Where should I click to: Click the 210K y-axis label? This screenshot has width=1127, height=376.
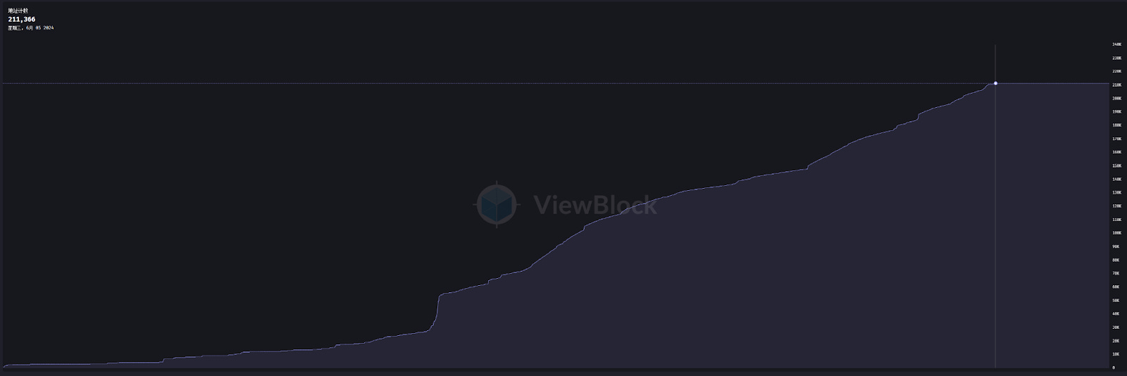(x=1116, y=84)
